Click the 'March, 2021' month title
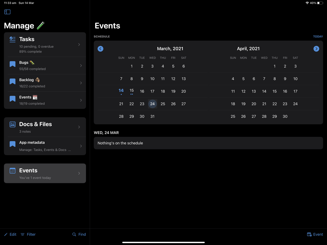This screenshot has height=245, width=327. tap(170, 49)
